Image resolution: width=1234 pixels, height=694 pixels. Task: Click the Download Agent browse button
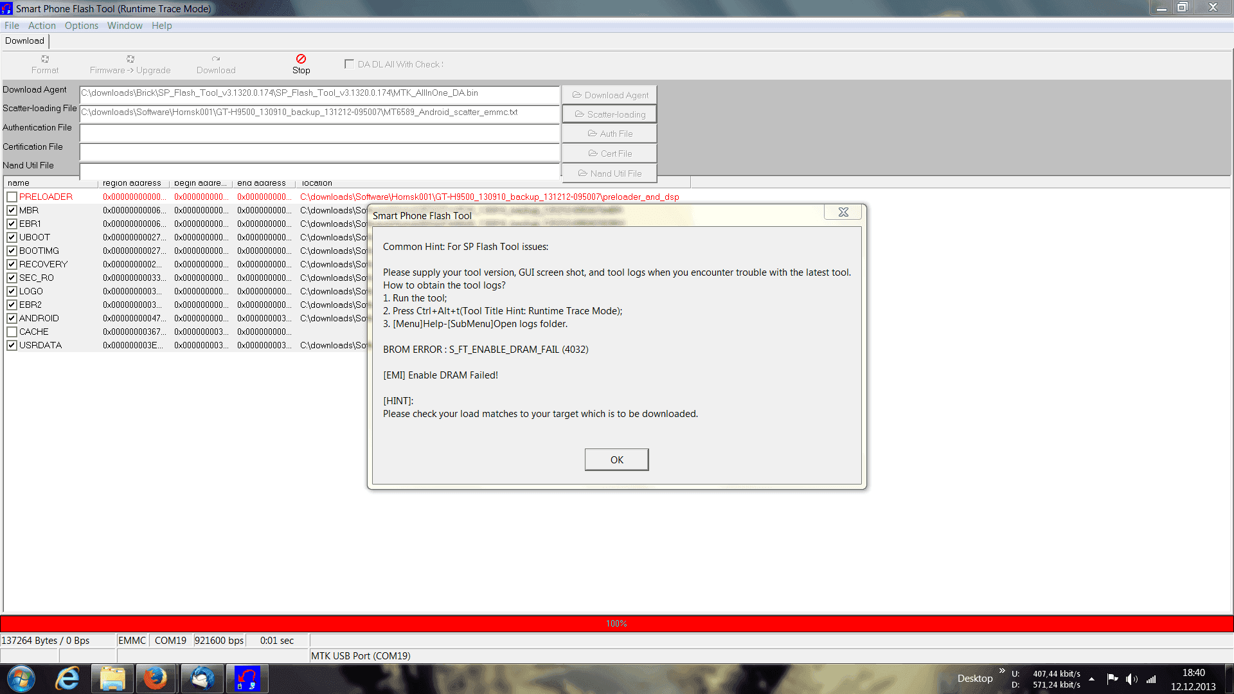click(609, 95)
